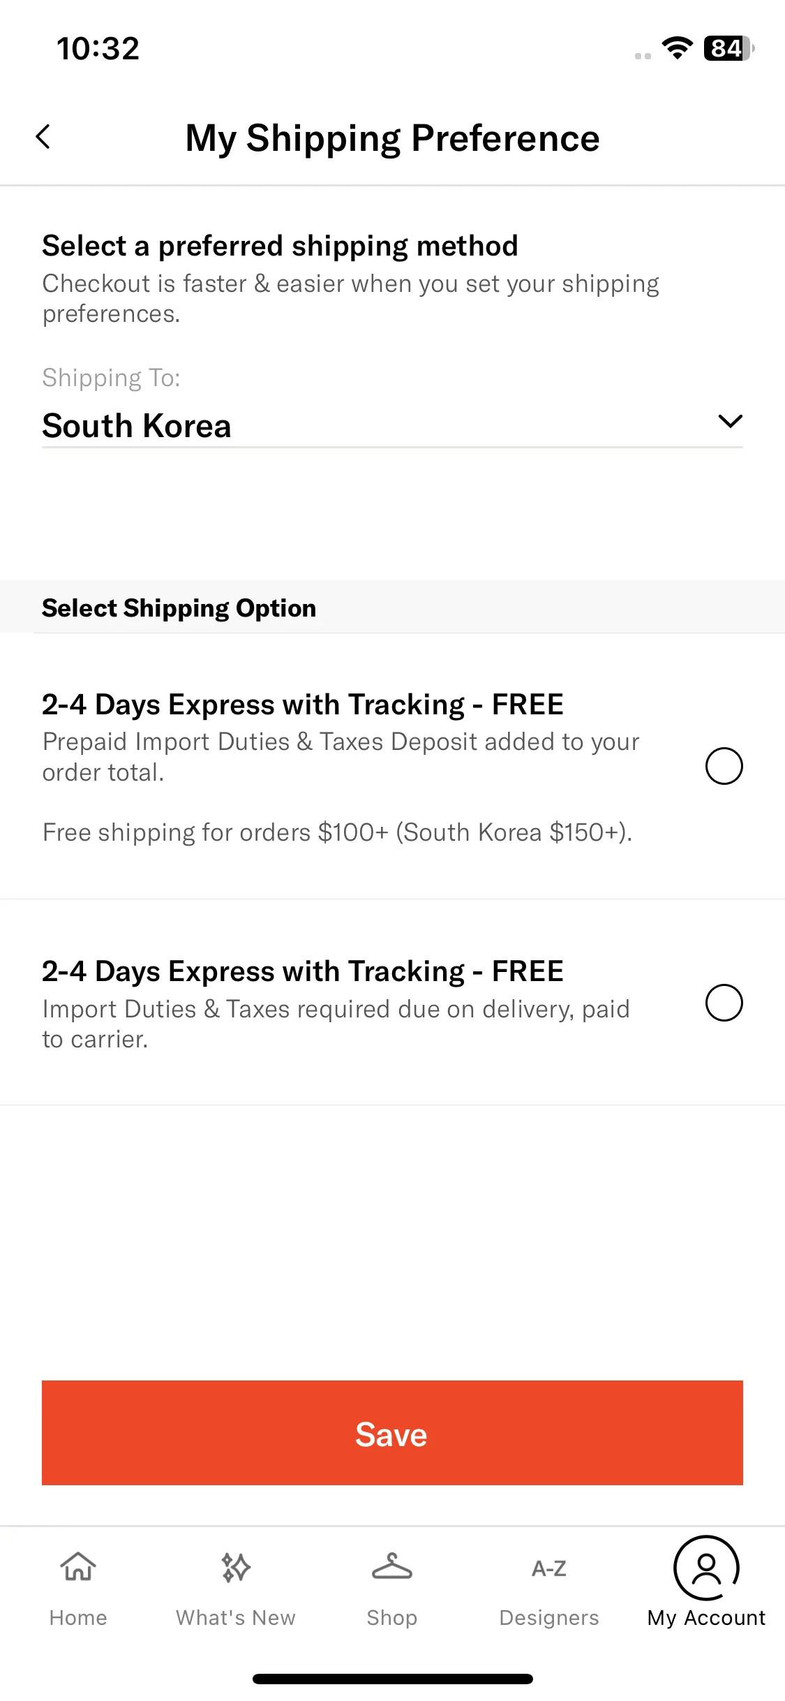Tap the What's New tab label
785x1701 pixels.
(236, 1617)
